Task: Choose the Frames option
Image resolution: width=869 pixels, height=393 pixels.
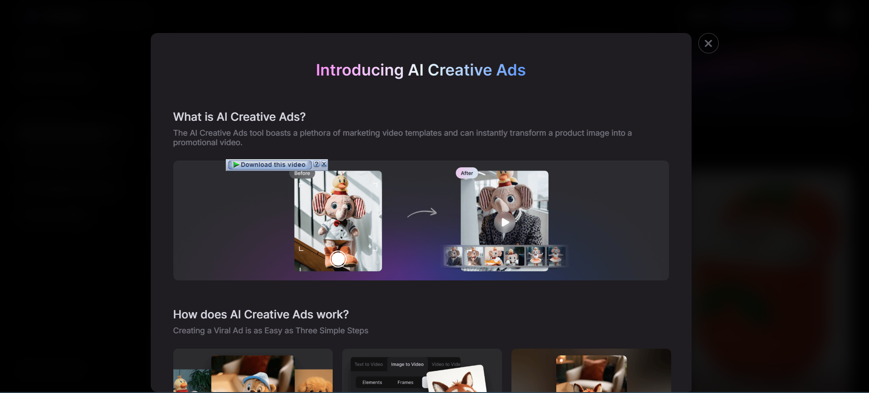Action: [405, 383]
